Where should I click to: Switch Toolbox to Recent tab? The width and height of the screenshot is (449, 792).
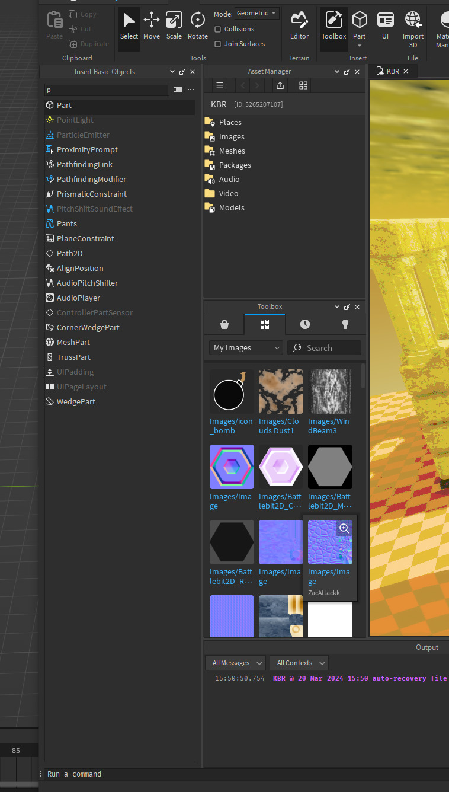tap(304, 324)
